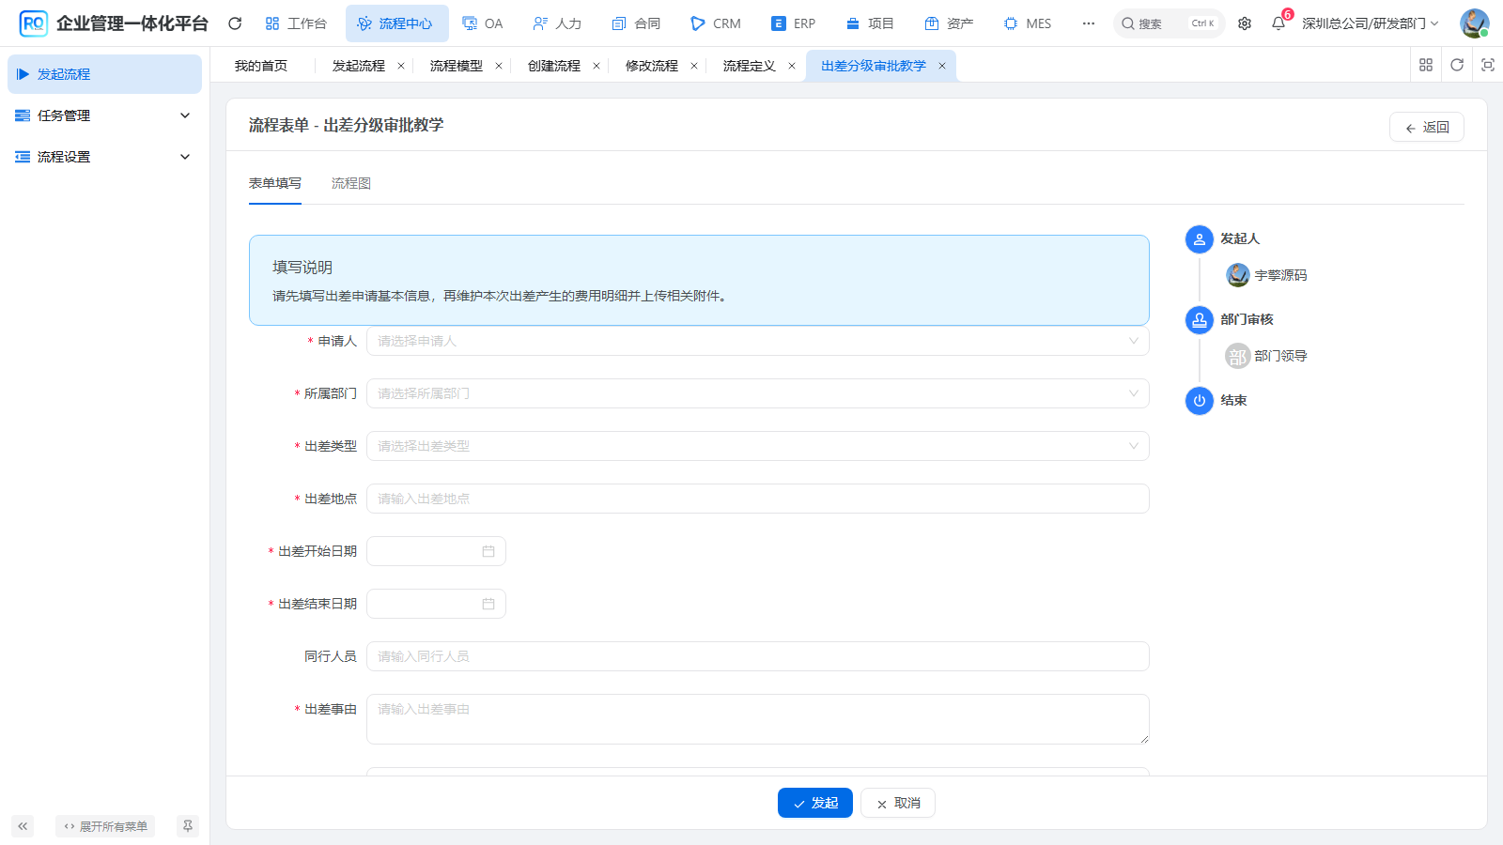
Task: Open the ERP module menu
Action: pyautogui.click(x=794, y=23)
